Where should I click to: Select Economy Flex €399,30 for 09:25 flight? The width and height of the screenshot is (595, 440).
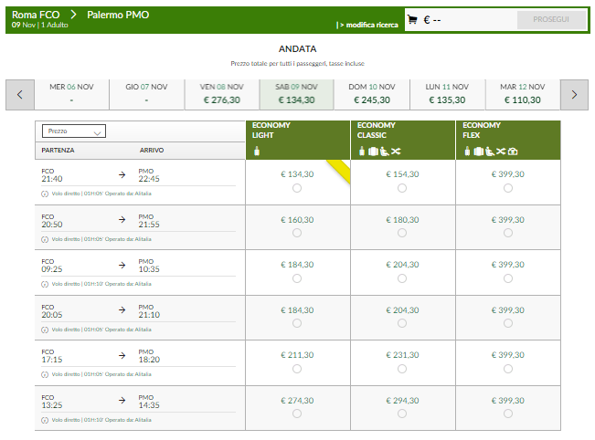pos(507,278)
